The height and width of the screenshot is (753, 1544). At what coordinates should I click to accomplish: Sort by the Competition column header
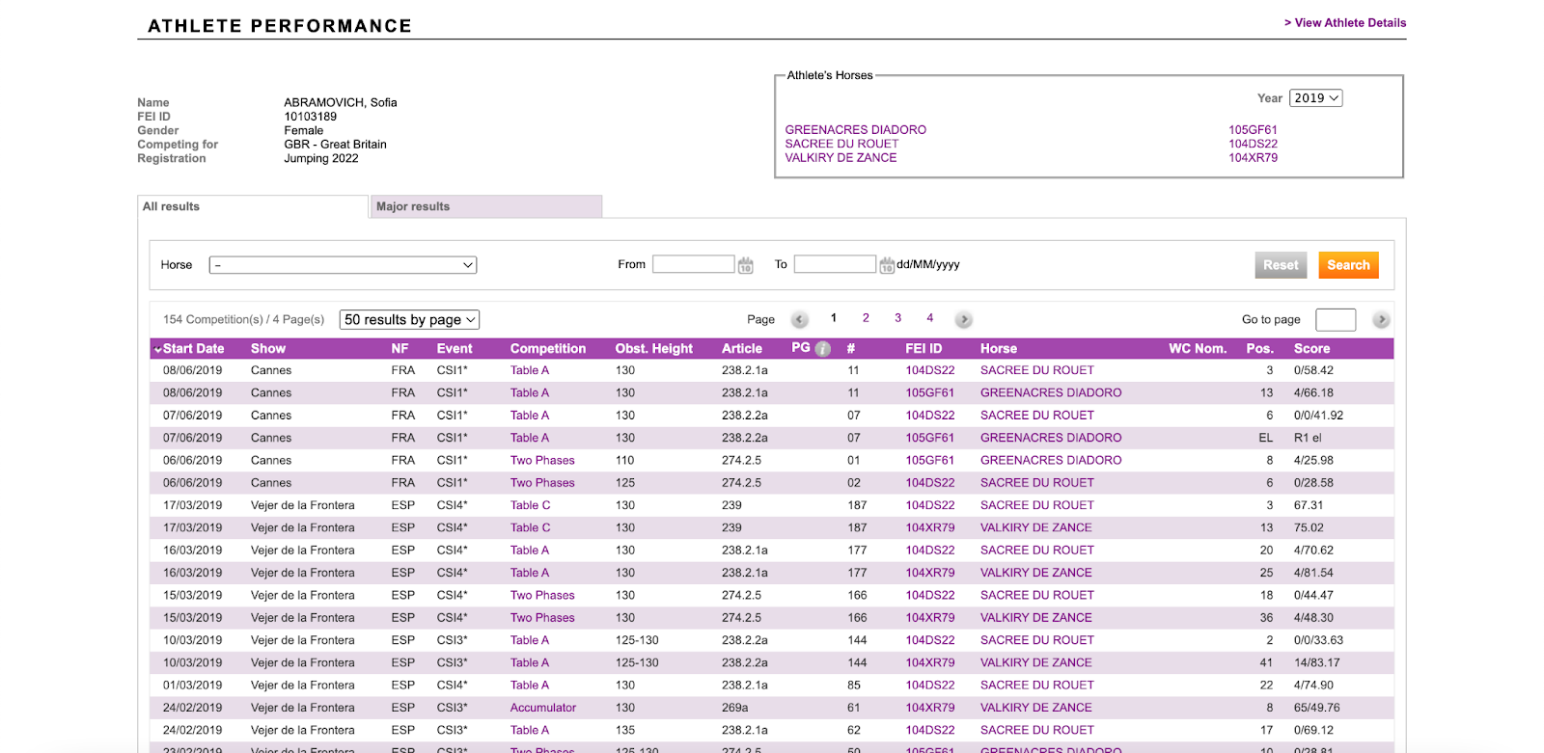[548, 349]
